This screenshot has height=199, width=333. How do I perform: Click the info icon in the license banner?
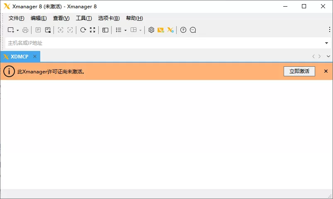tap(9, 71)
